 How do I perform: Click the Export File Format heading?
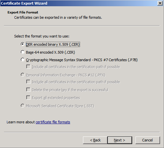click(x=23, y=12)
